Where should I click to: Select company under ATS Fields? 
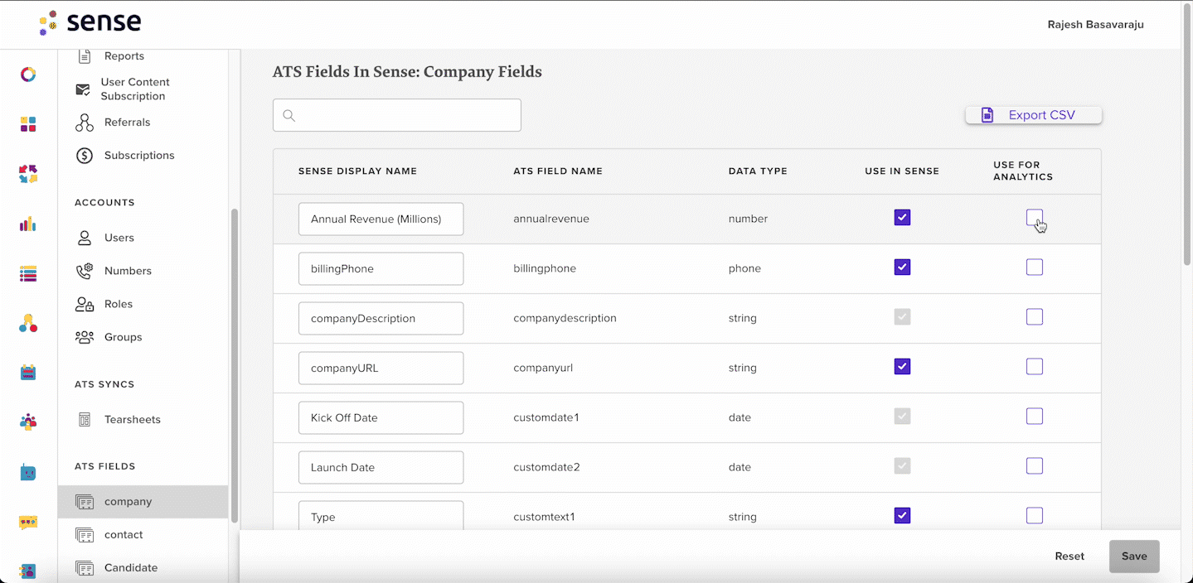(143, 502)
